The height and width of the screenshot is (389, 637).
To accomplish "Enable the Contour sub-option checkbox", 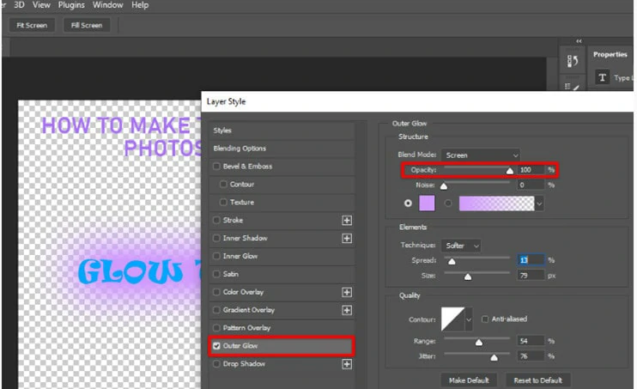I will tap(223, 184).
